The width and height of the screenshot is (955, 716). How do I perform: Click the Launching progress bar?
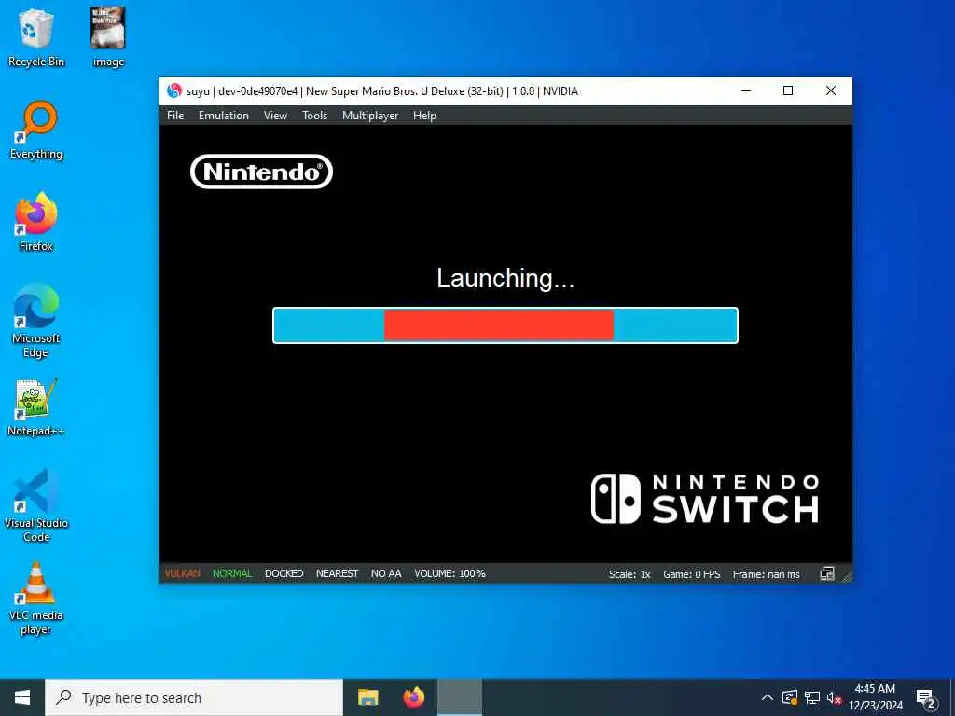[505, 325]
